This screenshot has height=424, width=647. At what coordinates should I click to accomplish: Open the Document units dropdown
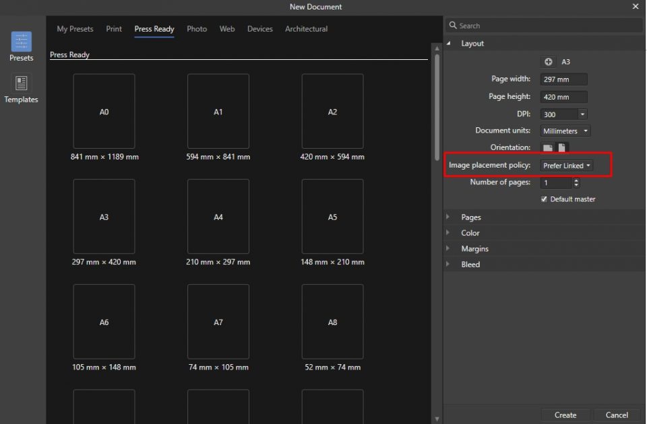(x=565, y=131)
